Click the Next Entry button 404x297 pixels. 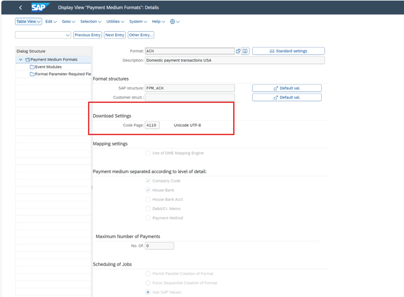115,35
